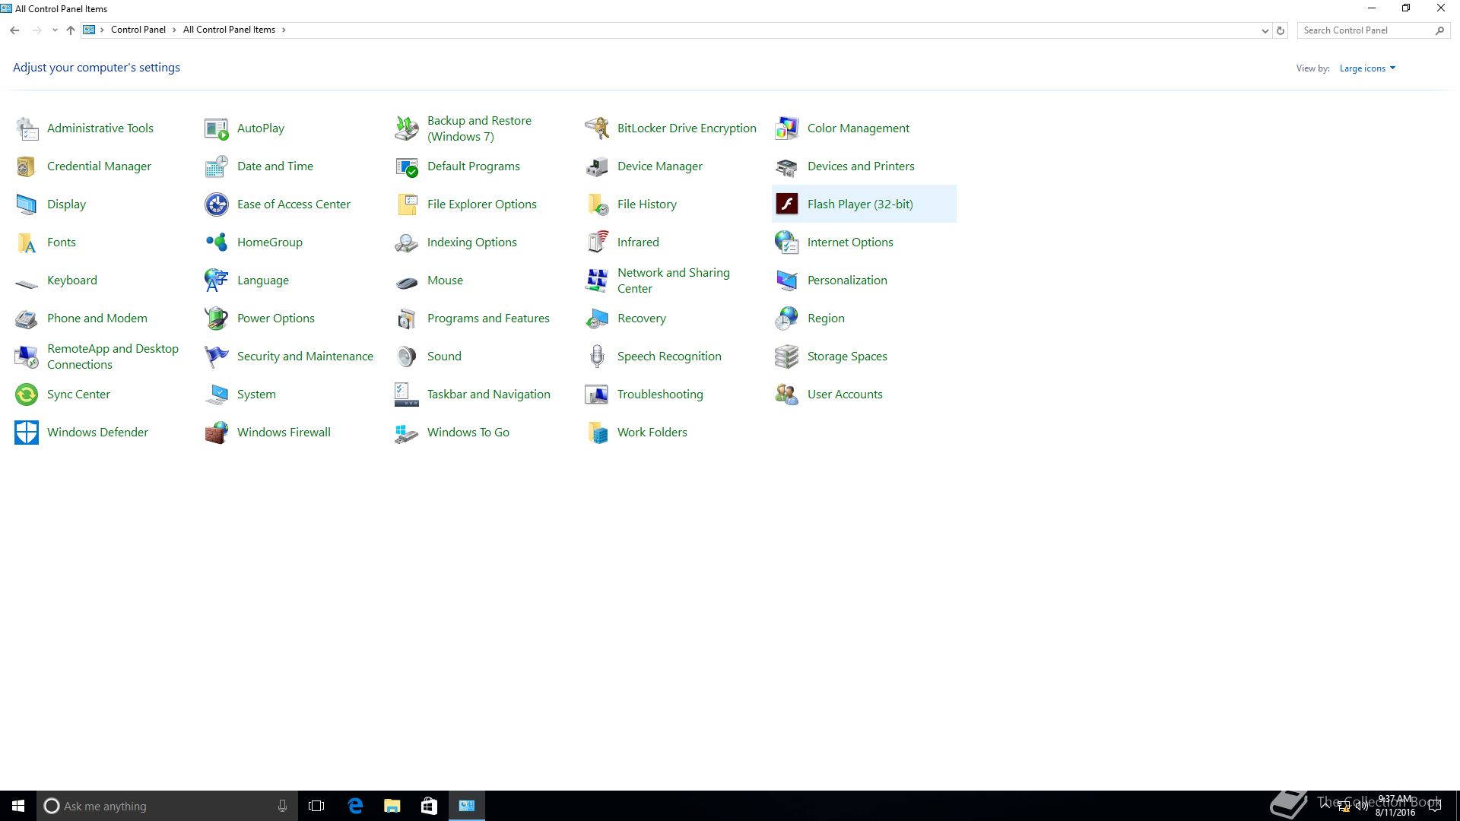Focus the Search Control Panel field
Viewport: 1460px width, 821px height.
1373,30
